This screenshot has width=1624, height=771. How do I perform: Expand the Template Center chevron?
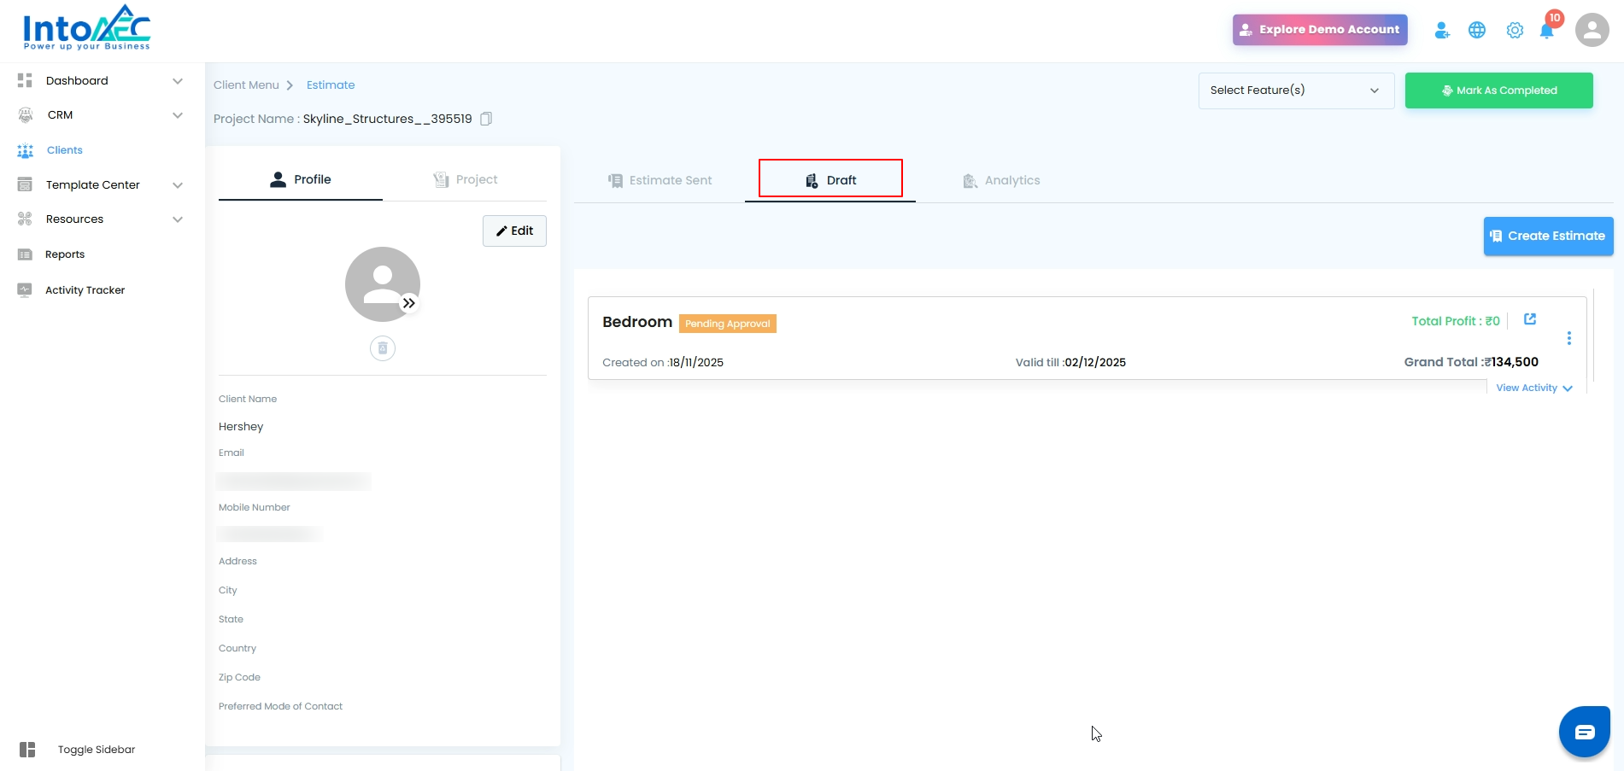click(178, 185)
